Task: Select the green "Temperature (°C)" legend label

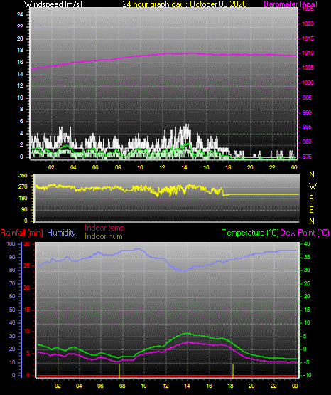Action: click(250, 233)
